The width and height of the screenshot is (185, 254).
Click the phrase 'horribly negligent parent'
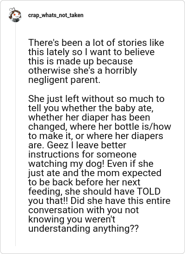click(83, 76)
